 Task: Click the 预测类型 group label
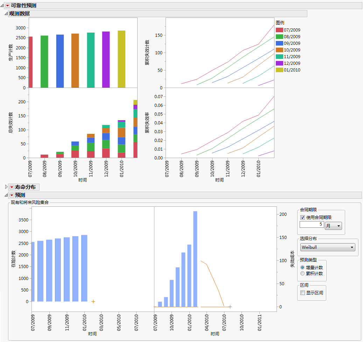[308, 260]
